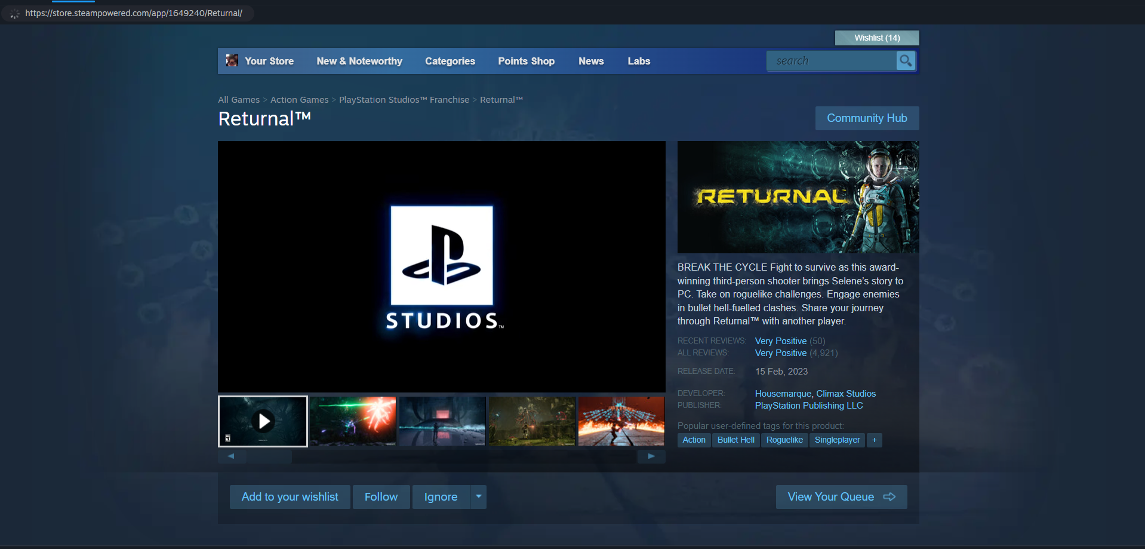Open Climax Studios developer link
Image resolution: width=1145 pixels, height=549 pixels.
pos(846,394)
